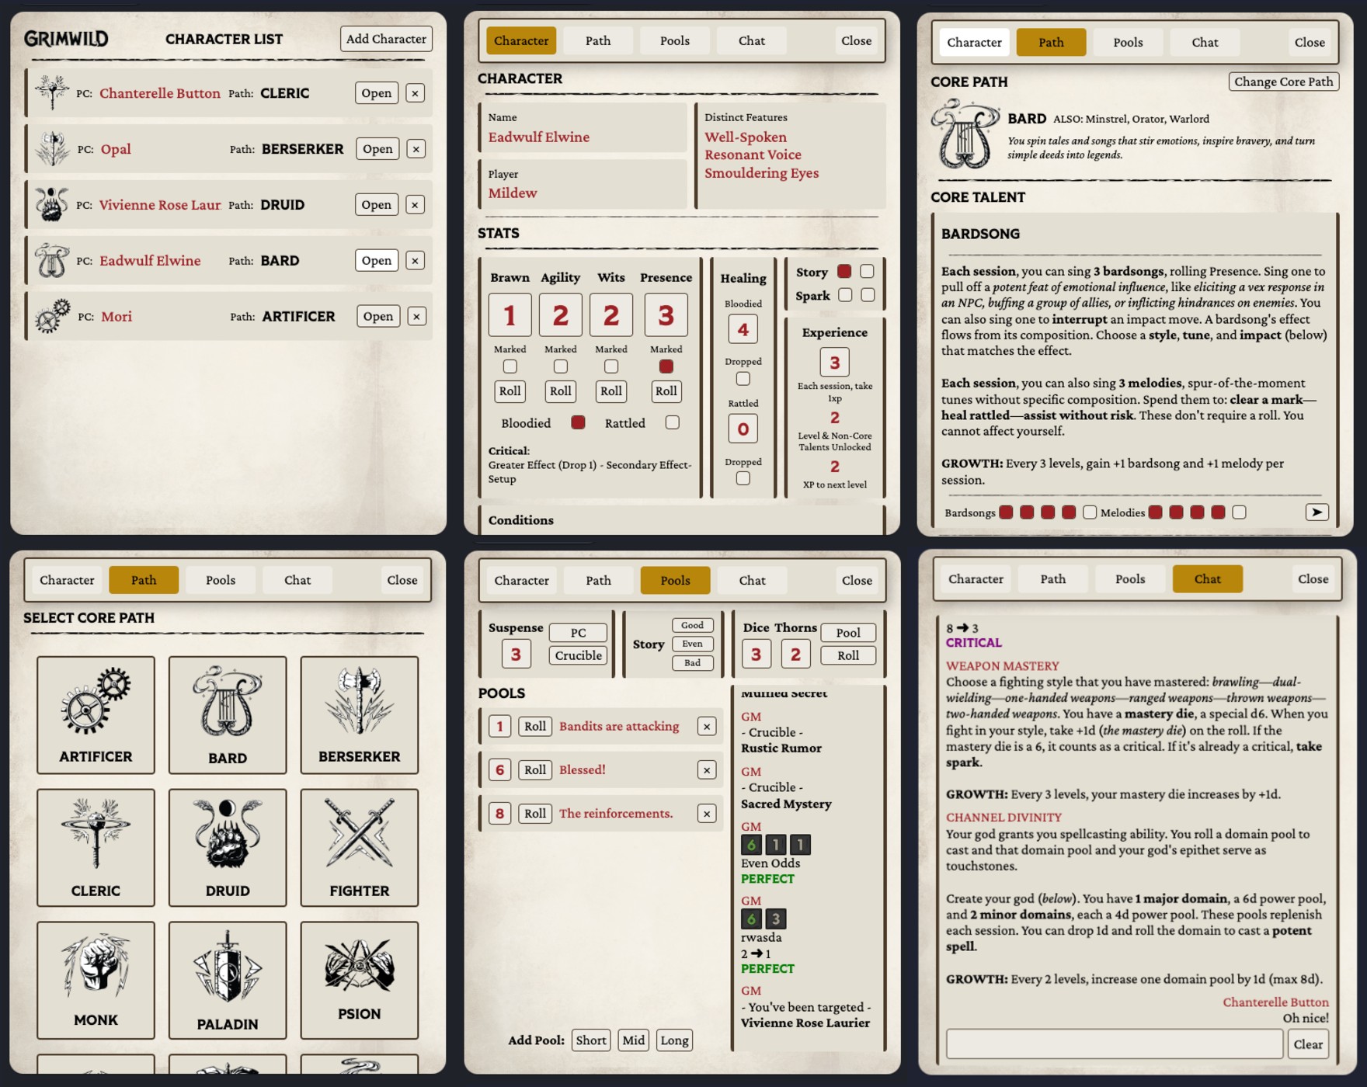Viewport: 1367px width, 1087px height.
Task: Select the Artificer core path icon
Action: click(96, 703)
